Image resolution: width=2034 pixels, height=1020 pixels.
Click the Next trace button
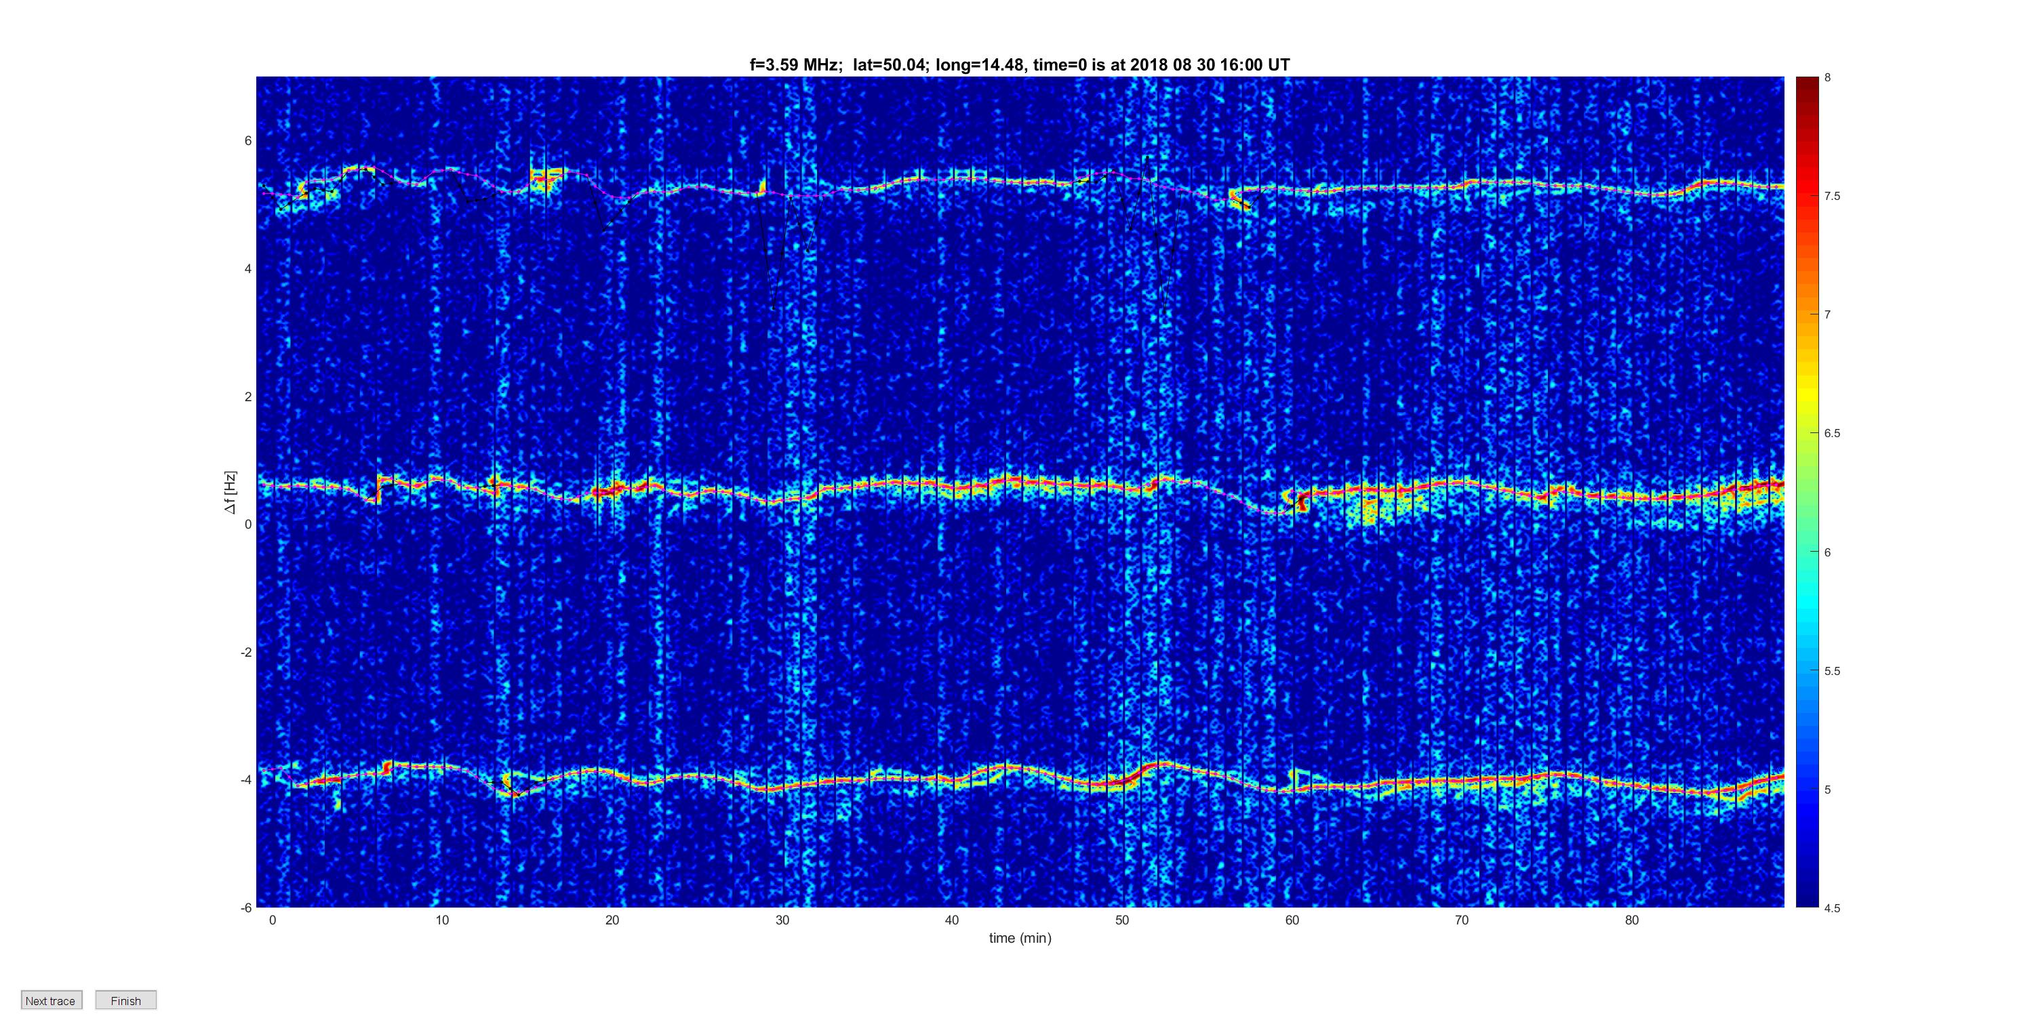tap(52, 1000)
